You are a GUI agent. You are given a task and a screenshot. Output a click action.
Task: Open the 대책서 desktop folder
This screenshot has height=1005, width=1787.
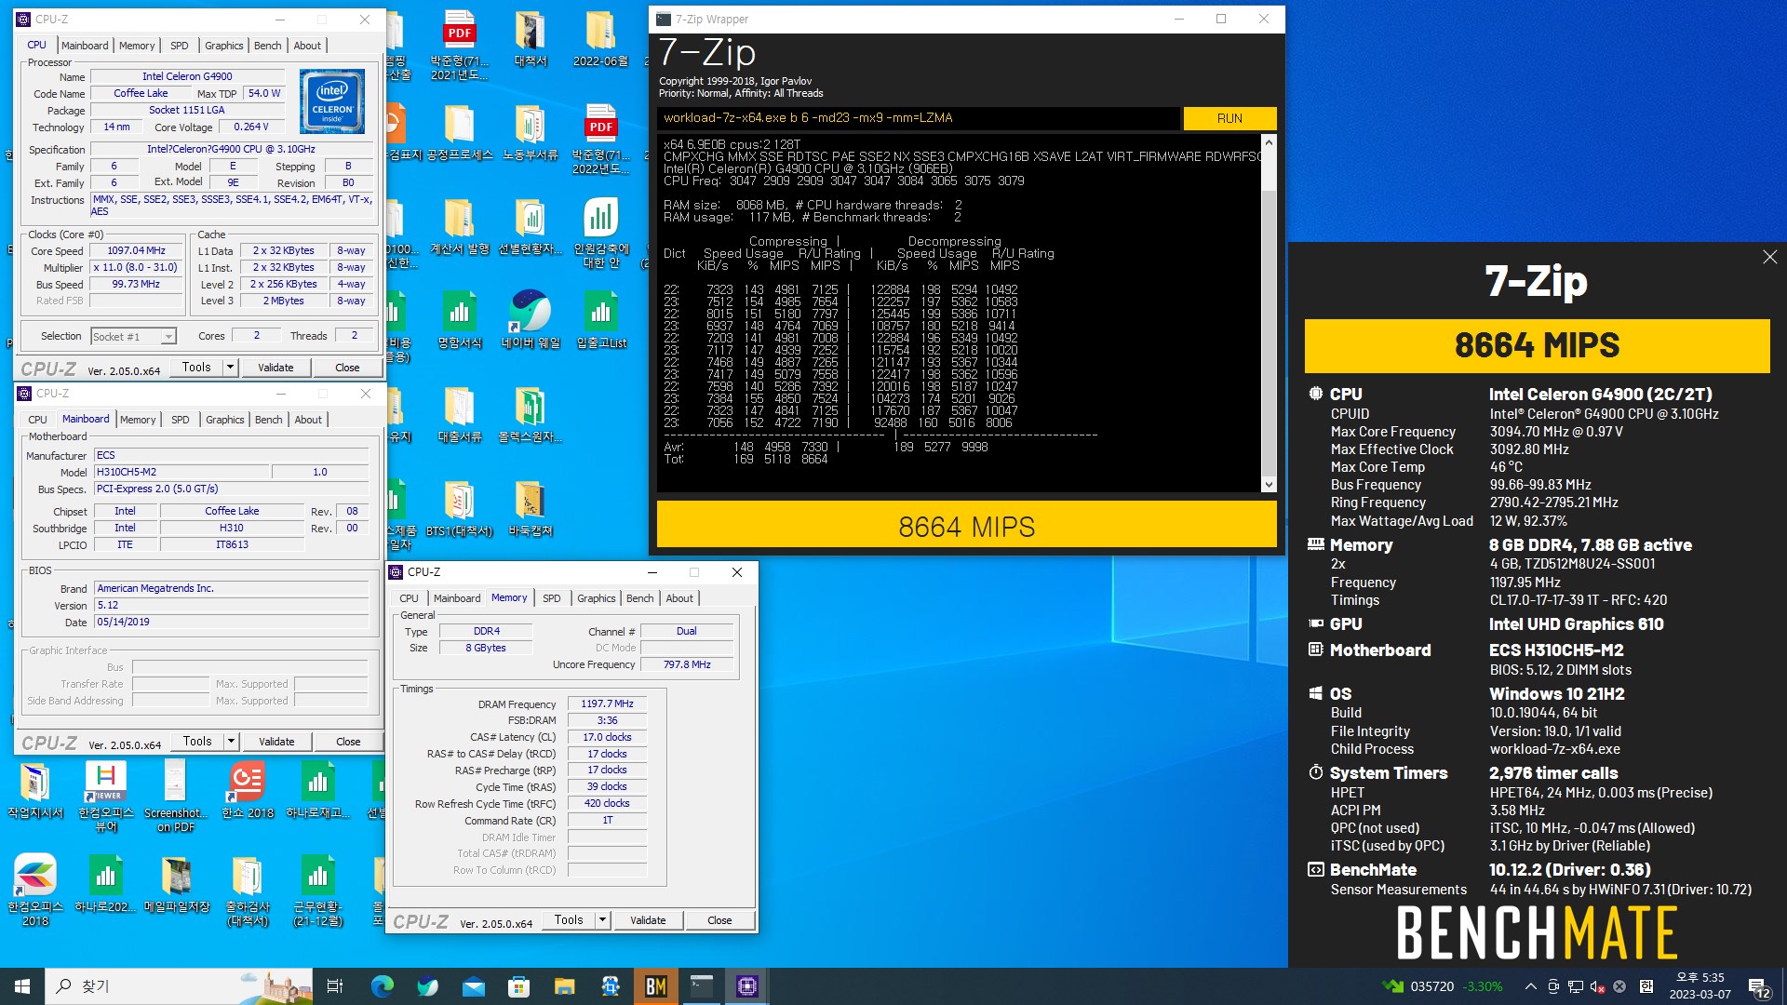click(x=531, y=39)
